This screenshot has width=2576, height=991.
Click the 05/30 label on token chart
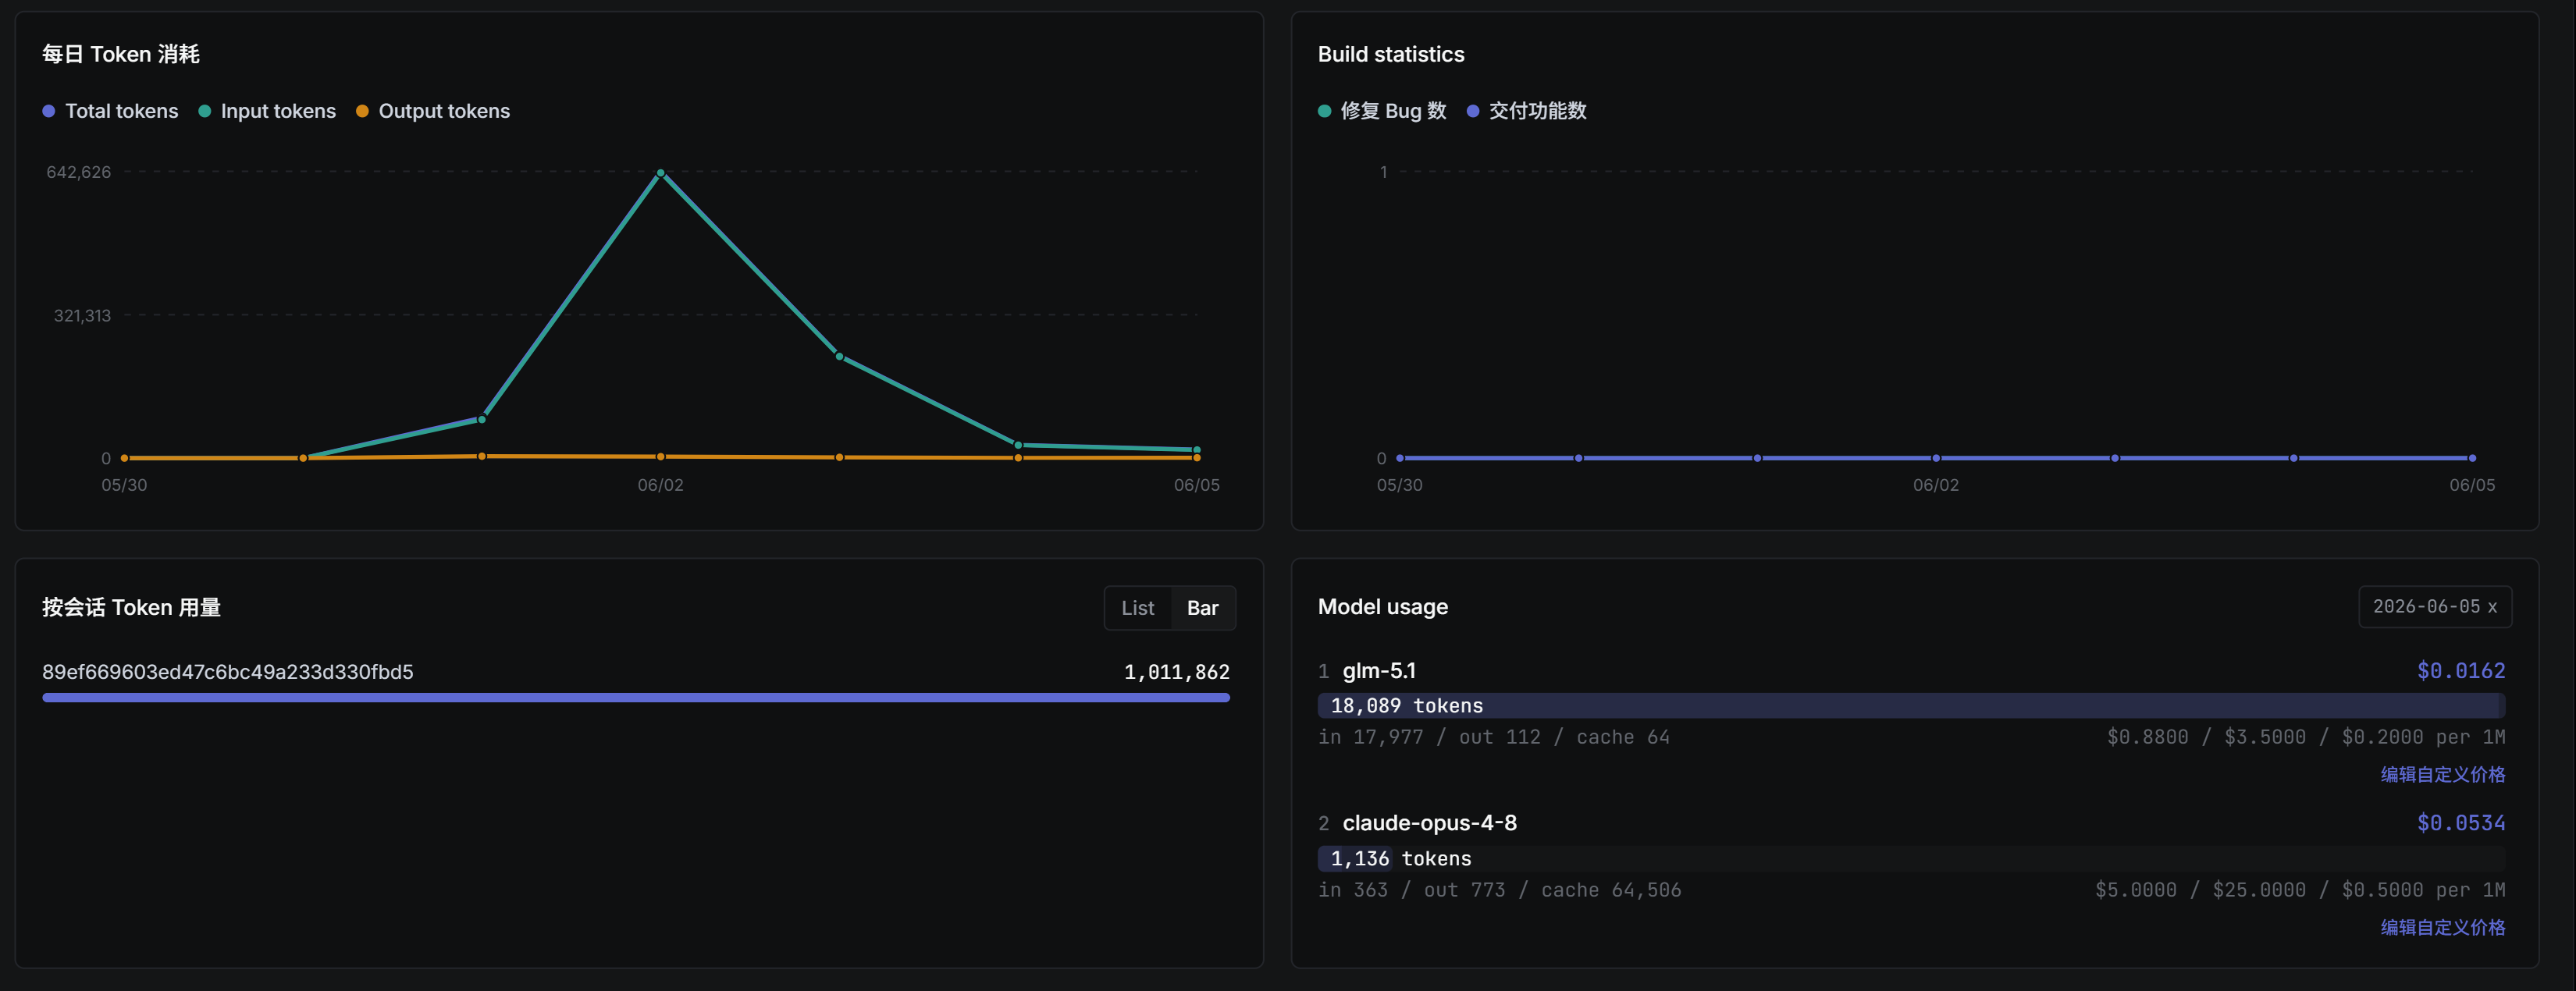(x=124, y=485)
